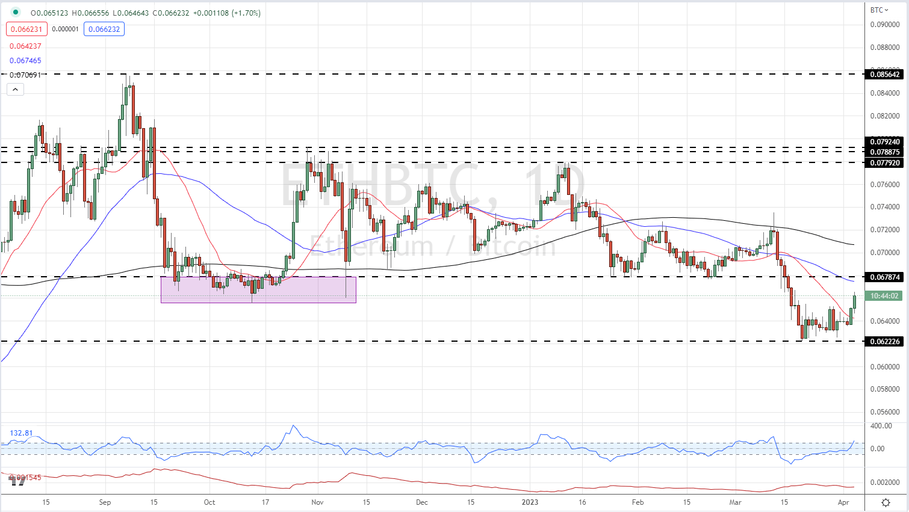Click the Apr date on time axis
Viewport: 909px width, 512px height.
[843, 502]
